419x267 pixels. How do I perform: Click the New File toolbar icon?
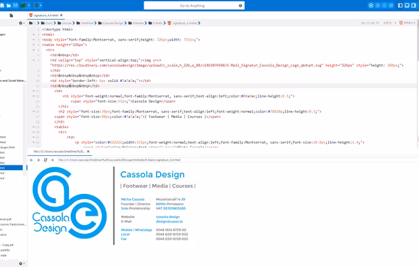pos(3,5)
